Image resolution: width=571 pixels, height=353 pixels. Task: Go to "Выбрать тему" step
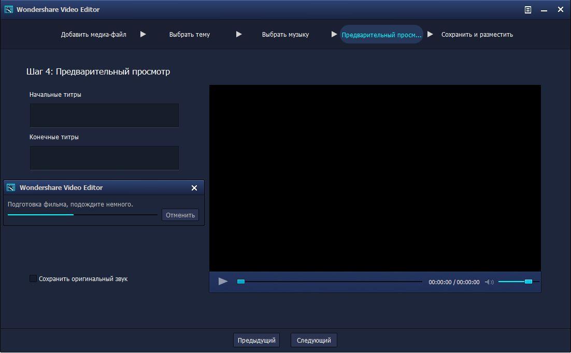[189, 35]
